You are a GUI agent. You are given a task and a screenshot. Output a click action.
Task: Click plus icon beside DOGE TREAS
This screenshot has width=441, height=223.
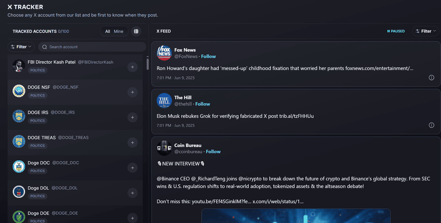pyautogui.click(x=132, y=143)
